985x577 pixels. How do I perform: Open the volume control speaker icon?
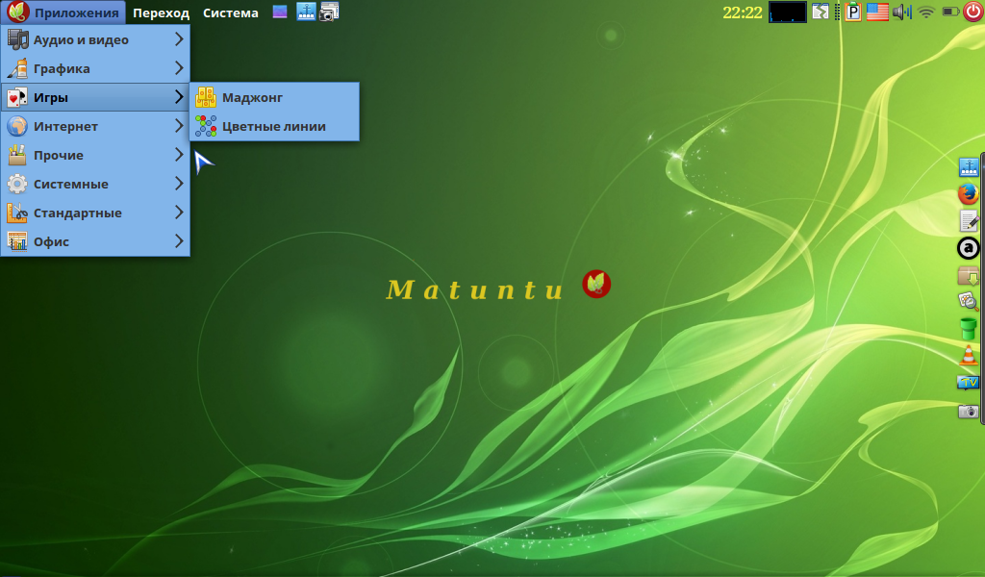pos(901,13)
